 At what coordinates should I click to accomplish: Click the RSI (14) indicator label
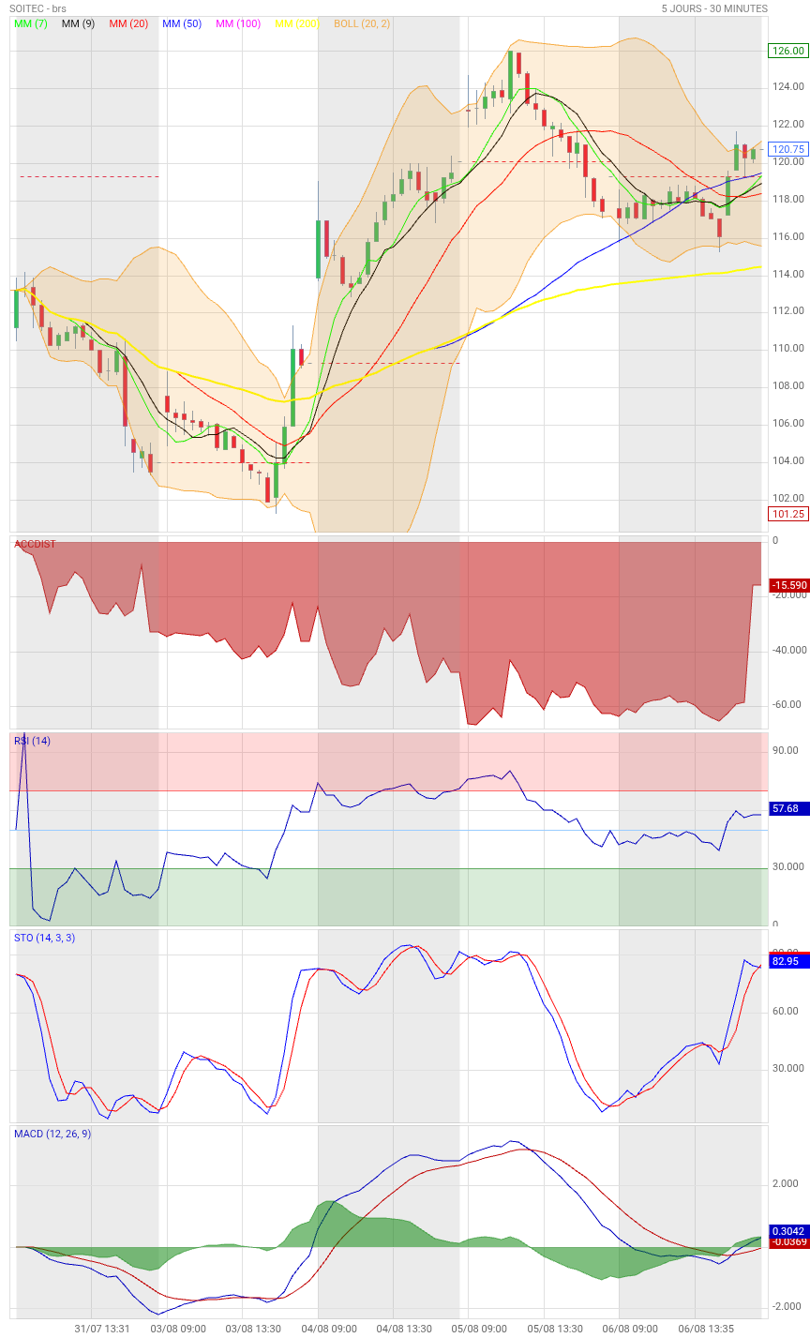(33, 741)
